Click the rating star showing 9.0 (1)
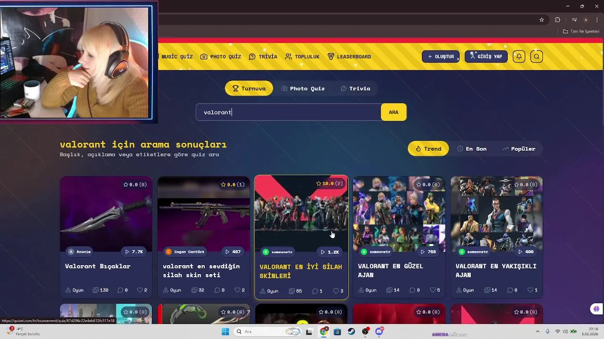 pyautogui.click(x=223, y=185)
